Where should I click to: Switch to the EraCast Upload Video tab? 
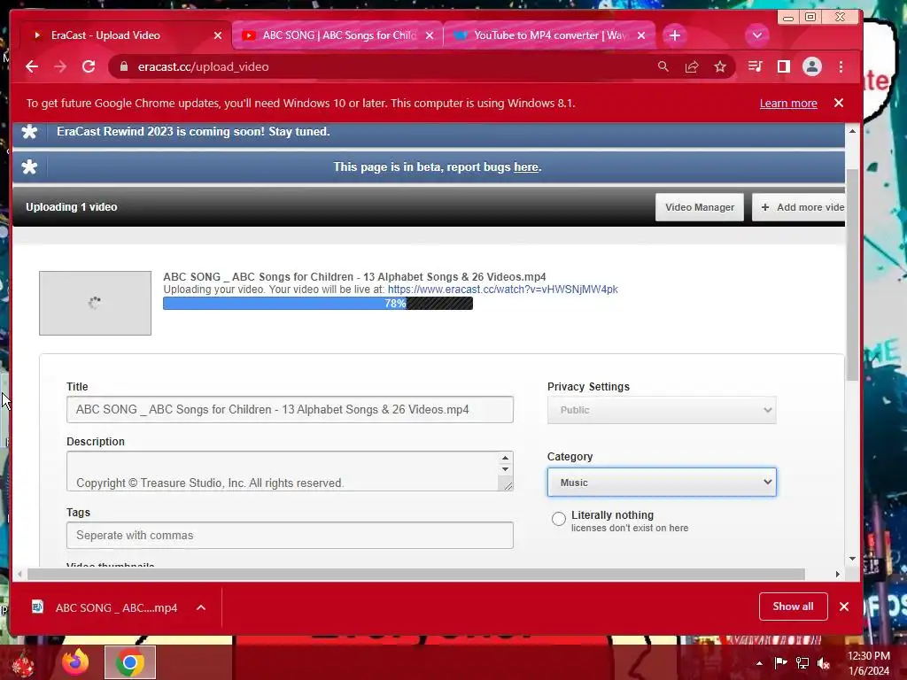pyautogui.click(x=124, y=35)
